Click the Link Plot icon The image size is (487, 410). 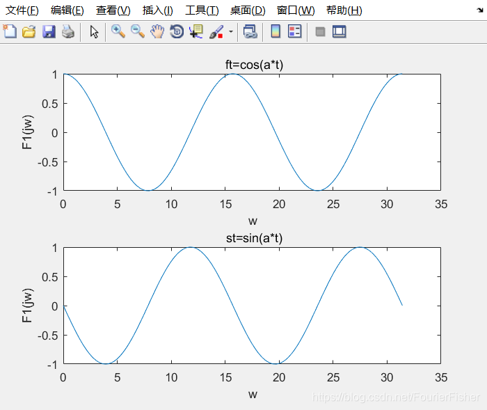click(250, 32)
